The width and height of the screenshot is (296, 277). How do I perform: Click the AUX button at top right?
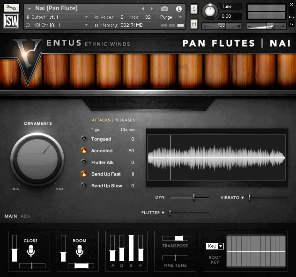click(291, 17)
